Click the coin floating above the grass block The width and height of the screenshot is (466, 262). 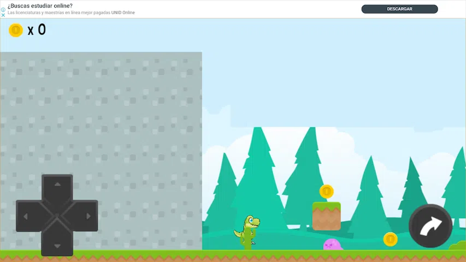(326, 192)
